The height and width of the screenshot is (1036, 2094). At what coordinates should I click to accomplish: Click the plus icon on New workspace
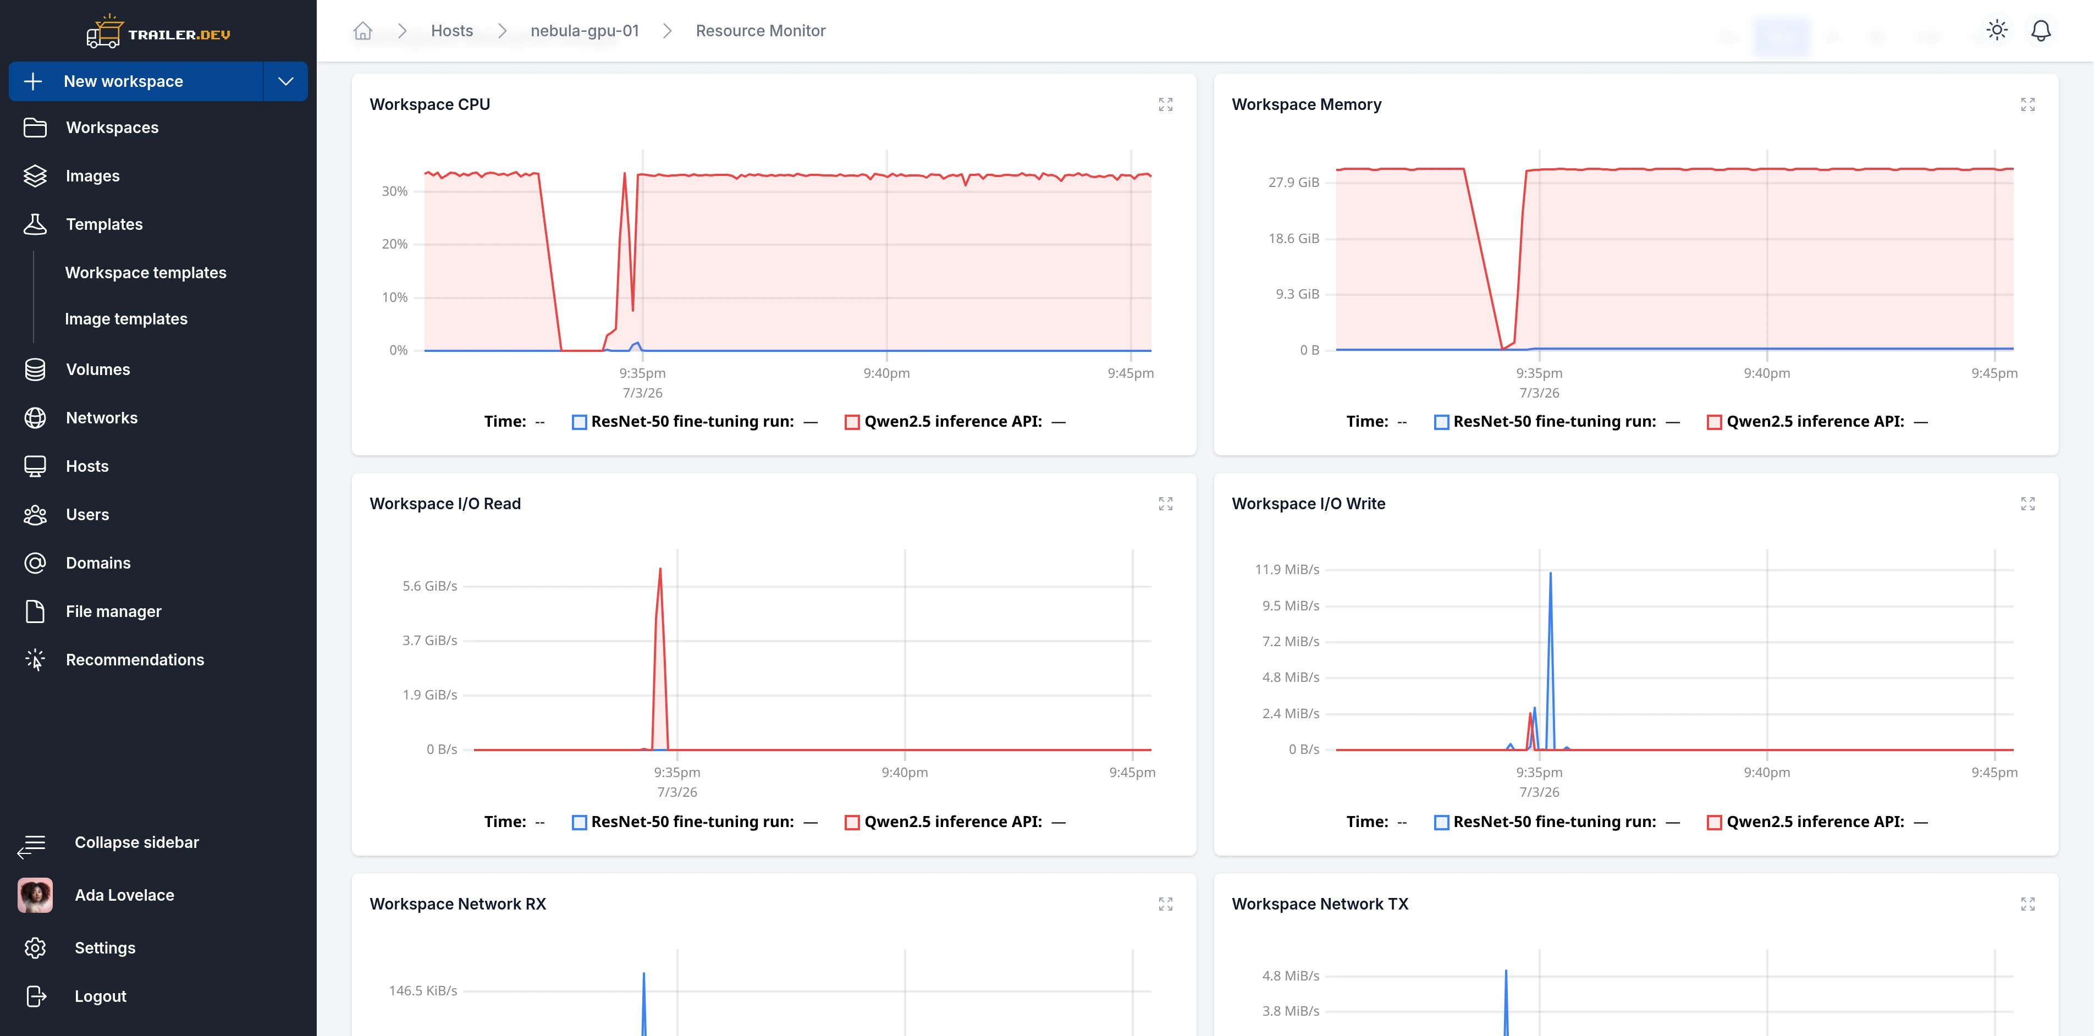click(34, 81)
